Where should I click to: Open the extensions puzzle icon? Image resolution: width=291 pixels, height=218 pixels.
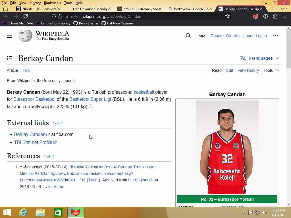click(x=275, y=16)
